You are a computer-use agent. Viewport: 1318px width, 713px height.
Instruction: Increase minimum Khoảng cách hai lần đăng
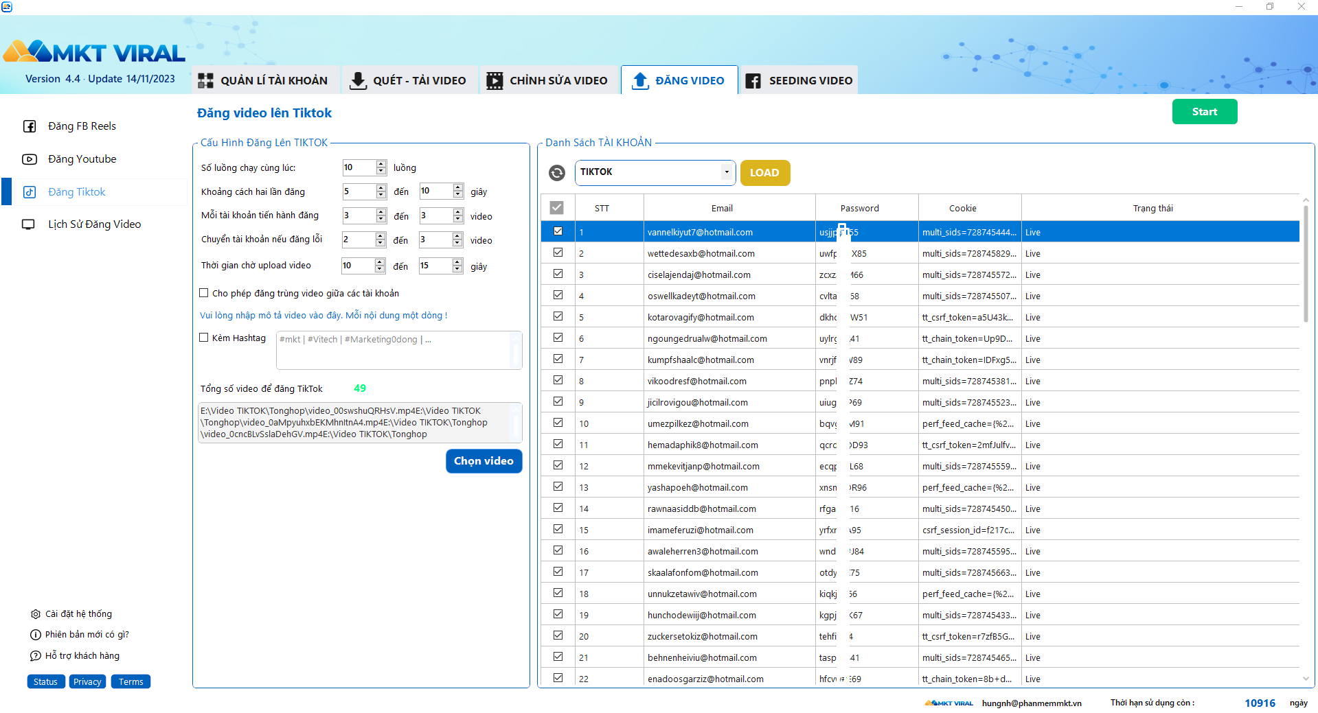381,188
